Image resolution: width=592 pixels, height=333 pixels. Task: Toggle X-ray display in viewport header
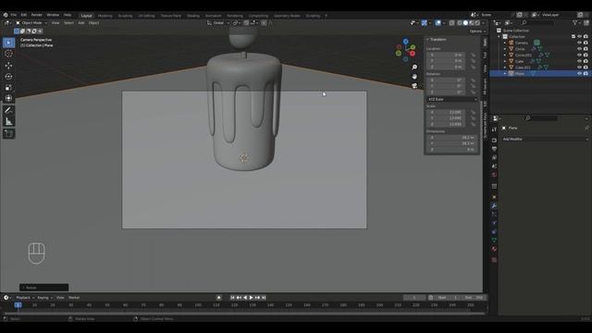click(451, 23)
